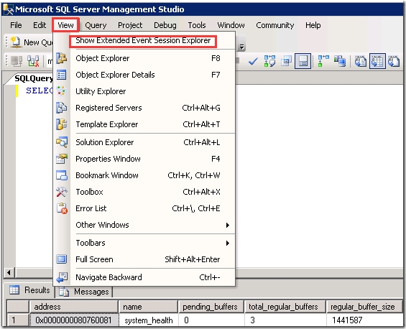This screenshot has width=406, height=329.
Task: Toggle the Results to Grid icon
Action: [377, 61]
